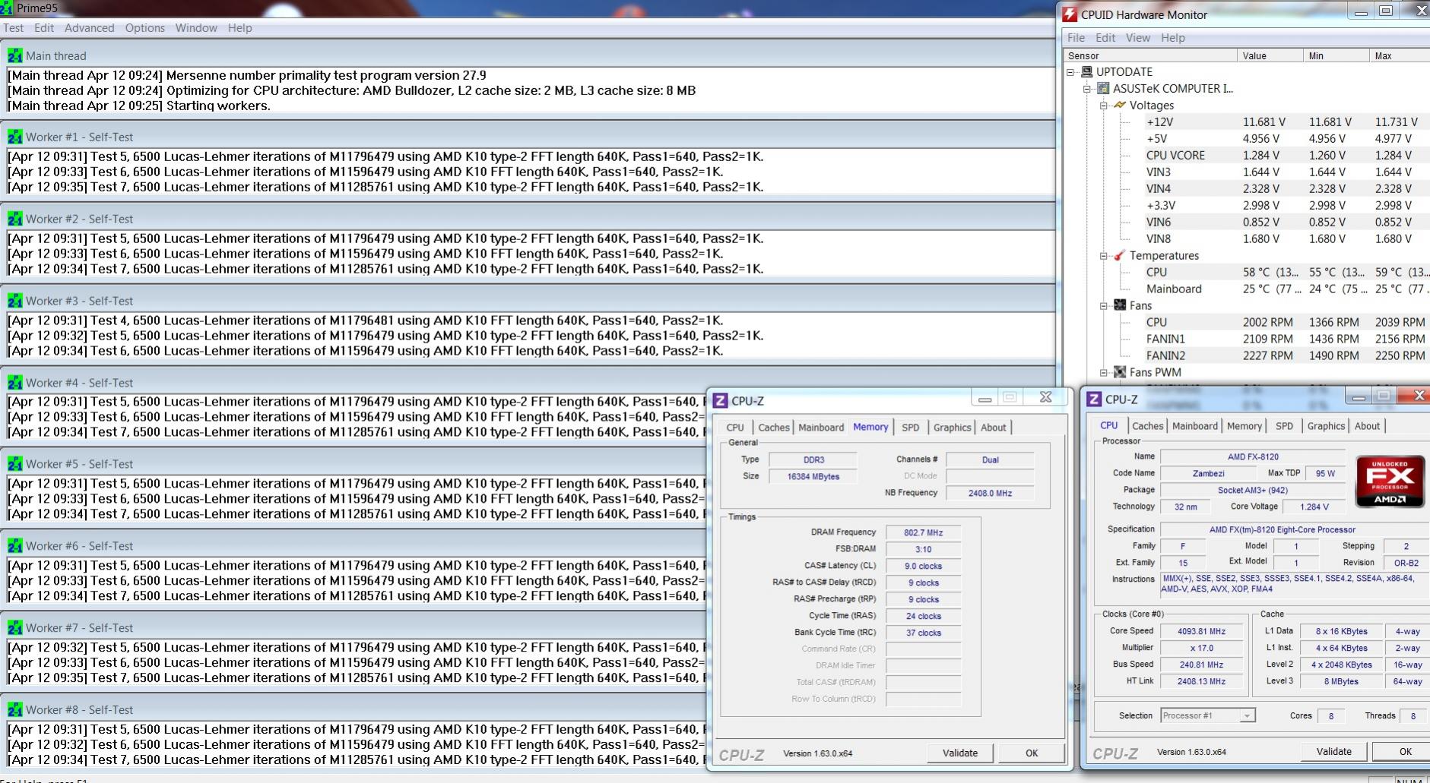Click the Worker #7 Self-Test icon
The height and width of the screenshot is (783, 1430).
click(x=14, y=628)
